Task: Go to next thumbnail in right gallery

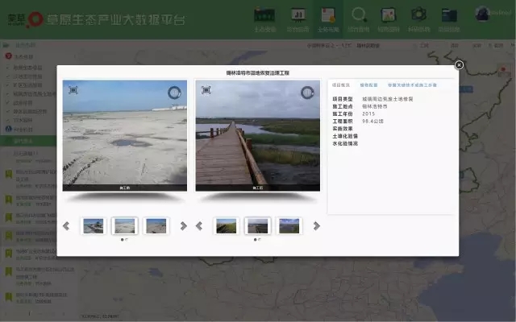Action: (316, 226)
